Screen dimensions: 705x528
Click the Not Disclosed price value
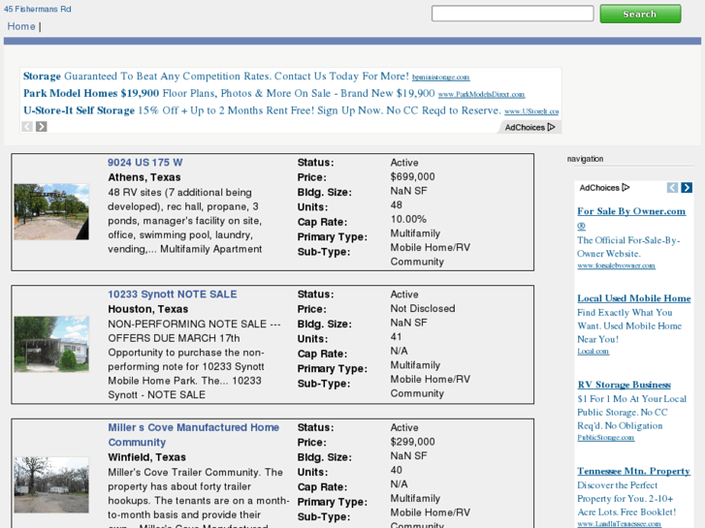tap(423, 309)
